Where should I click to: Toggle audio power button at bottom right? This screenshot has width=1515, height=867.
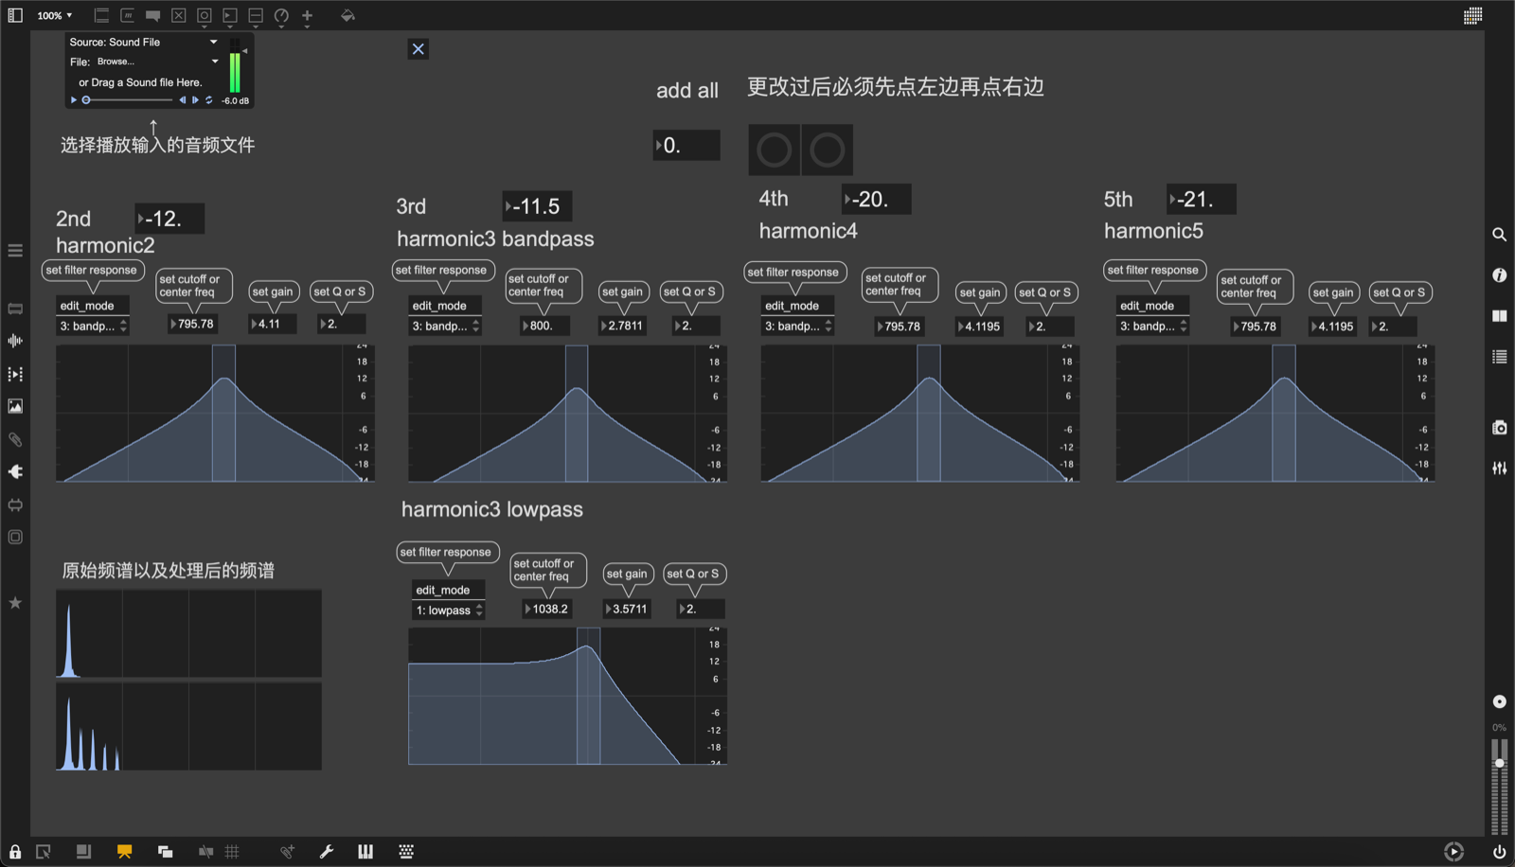pyautogui.click(x=1499, y=852)
